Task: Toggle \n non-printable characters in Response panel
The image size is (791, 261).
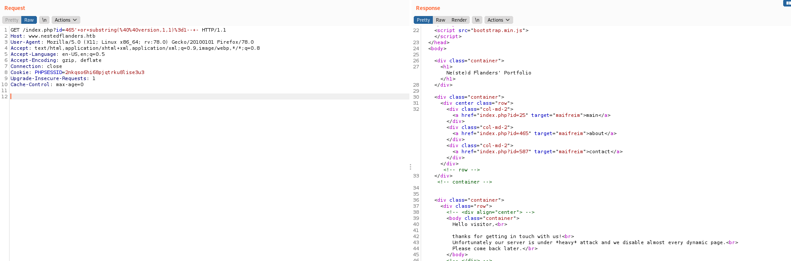Action: coord(477,20)
